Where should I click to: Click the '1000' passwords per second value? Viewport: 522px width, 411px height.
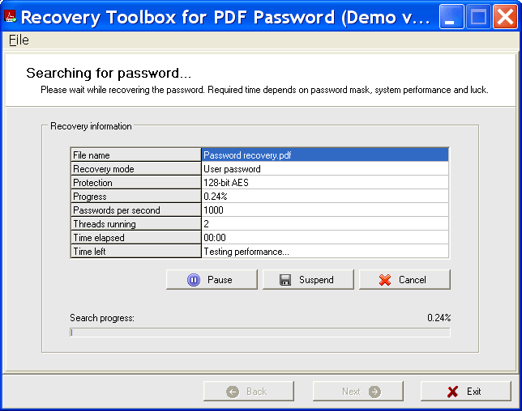click(x=325, y=210)
